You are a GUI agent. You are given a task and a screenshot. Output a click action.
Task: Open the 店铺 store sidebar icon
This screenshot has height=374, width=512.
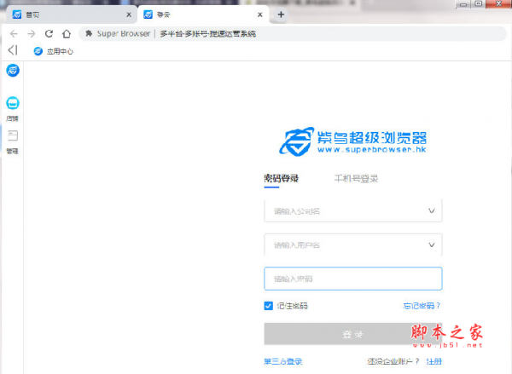(13, 109)
